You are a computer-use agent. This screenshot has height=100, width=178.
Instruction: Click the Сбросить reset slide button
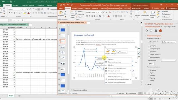pos(80,14)
